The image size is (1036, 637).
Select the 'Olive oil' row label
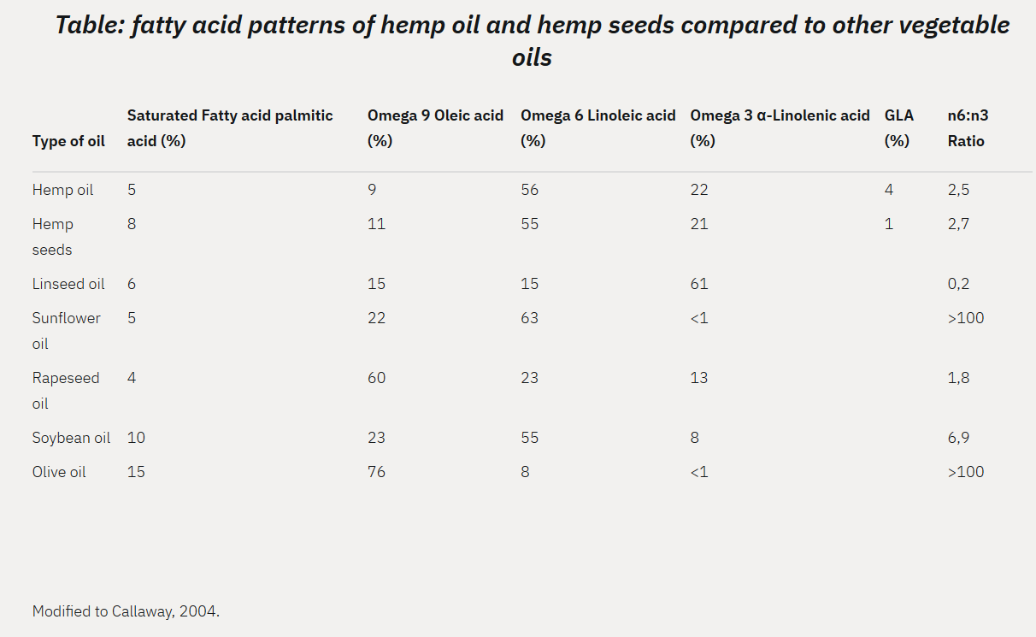coord(59,472)
